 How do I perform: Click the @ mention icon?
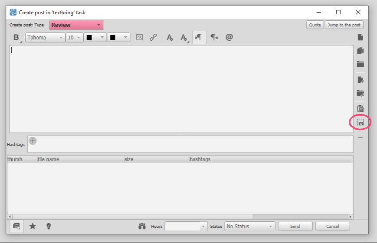[229, 37]
